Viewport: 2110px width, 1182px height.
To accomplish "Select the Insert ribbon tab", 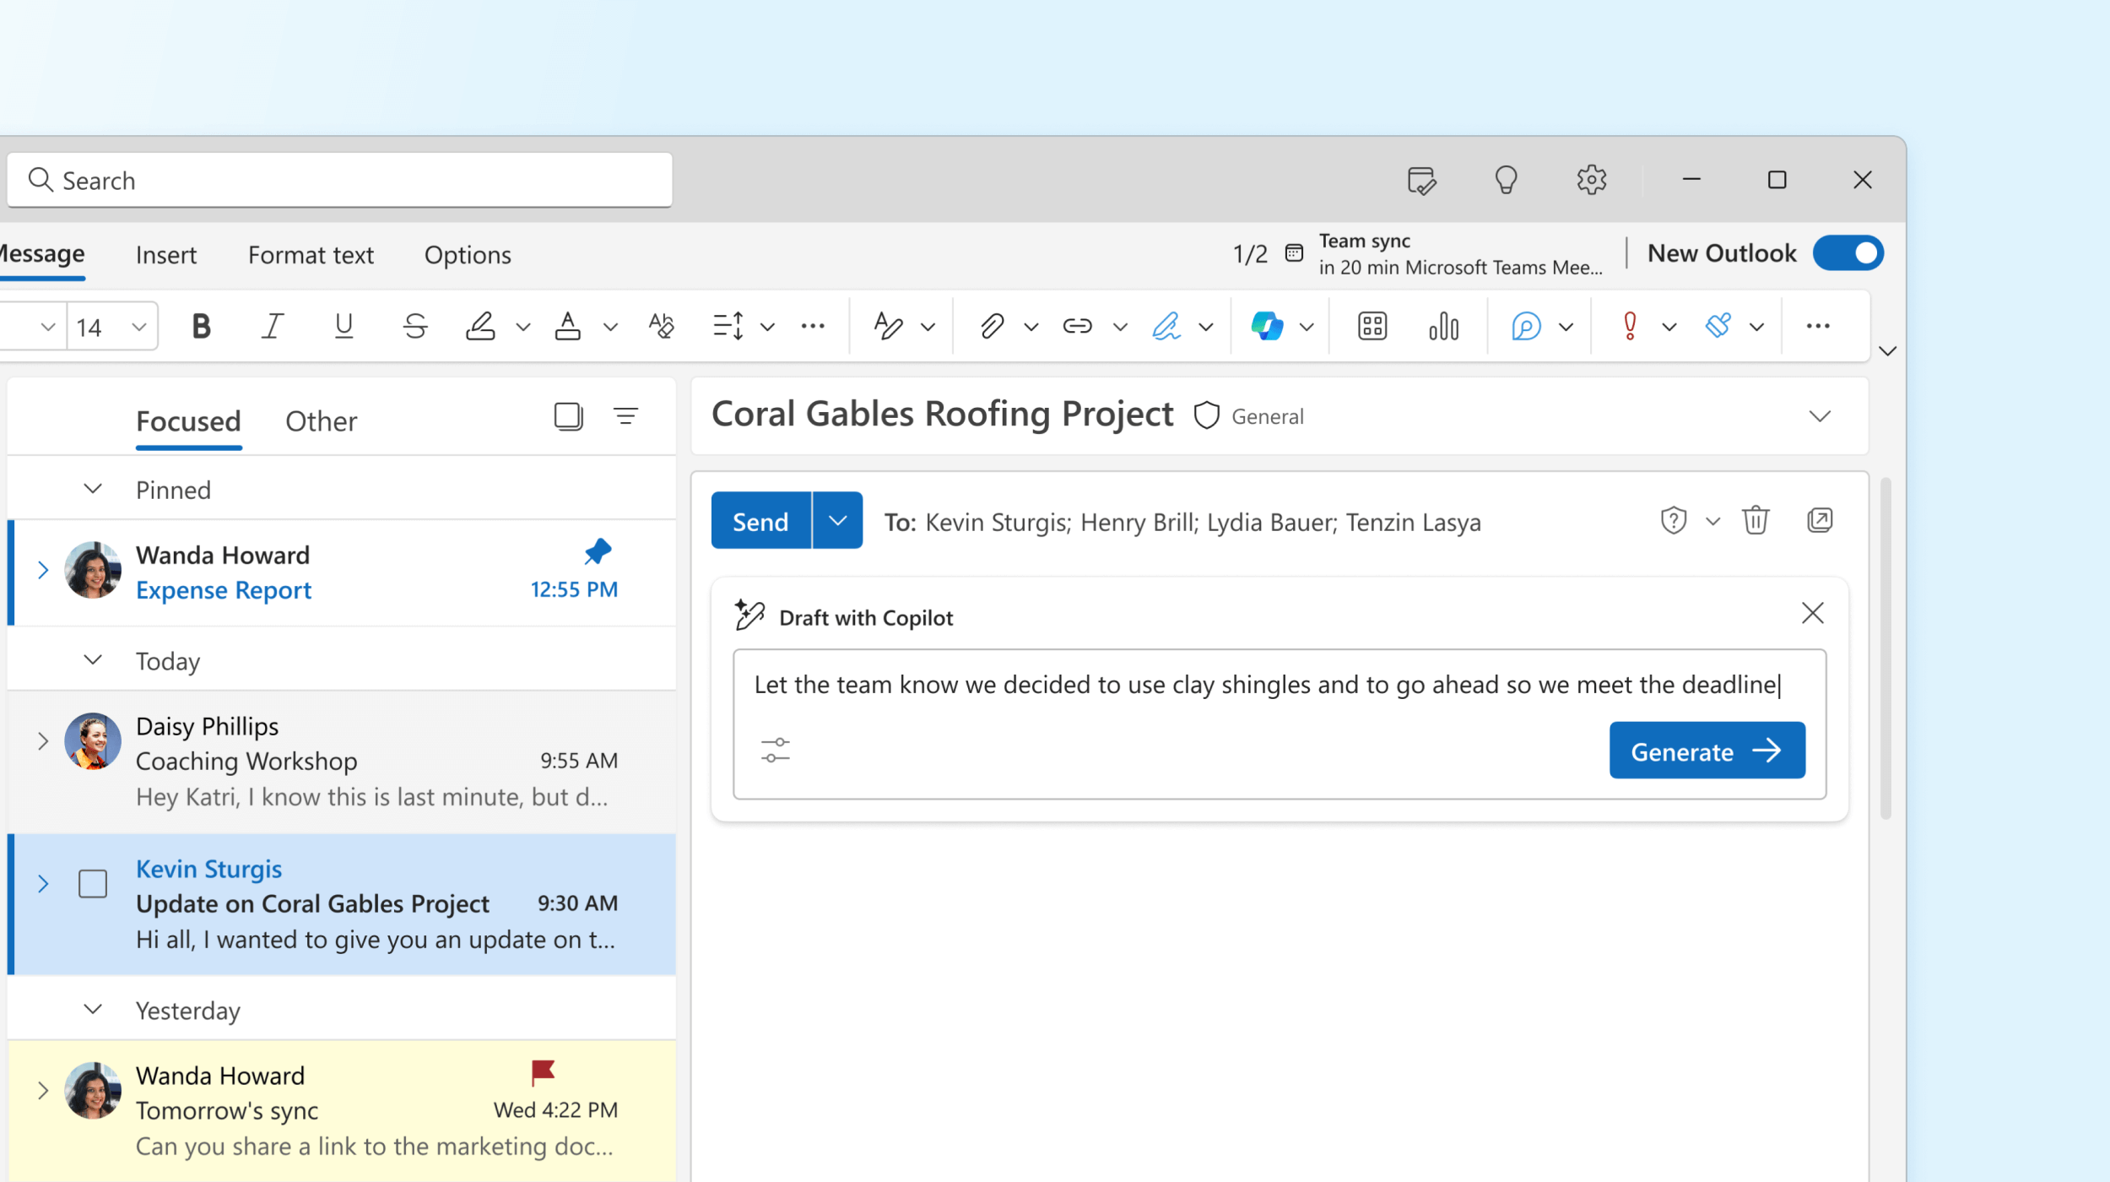I will (166, 254).
